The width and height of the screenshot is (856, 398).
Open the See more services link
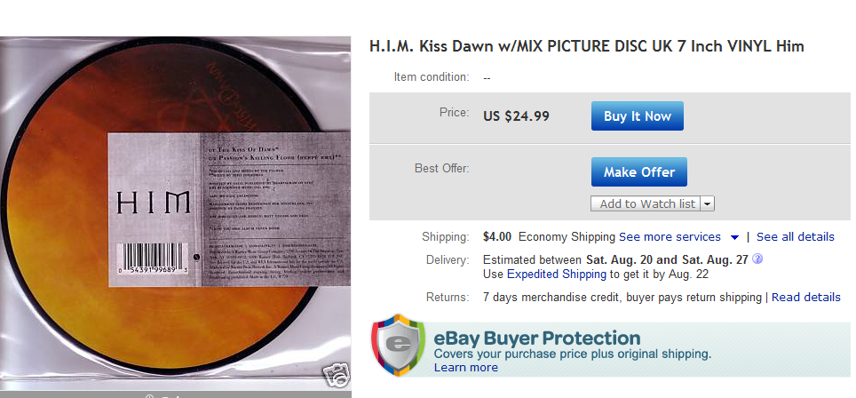(x=670, y=237)
